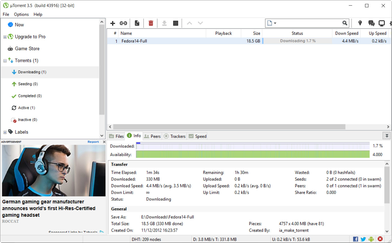Click the Report ad link

[93, 142]
